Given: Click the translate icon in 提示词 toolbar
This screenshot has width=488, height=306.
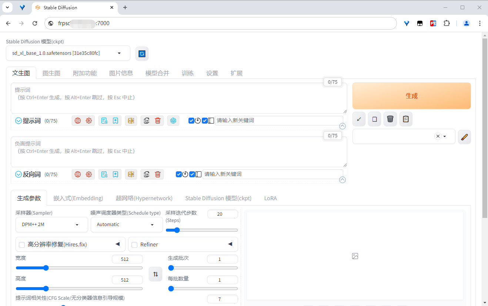Looking at the screenshot, I should point(131,121).
